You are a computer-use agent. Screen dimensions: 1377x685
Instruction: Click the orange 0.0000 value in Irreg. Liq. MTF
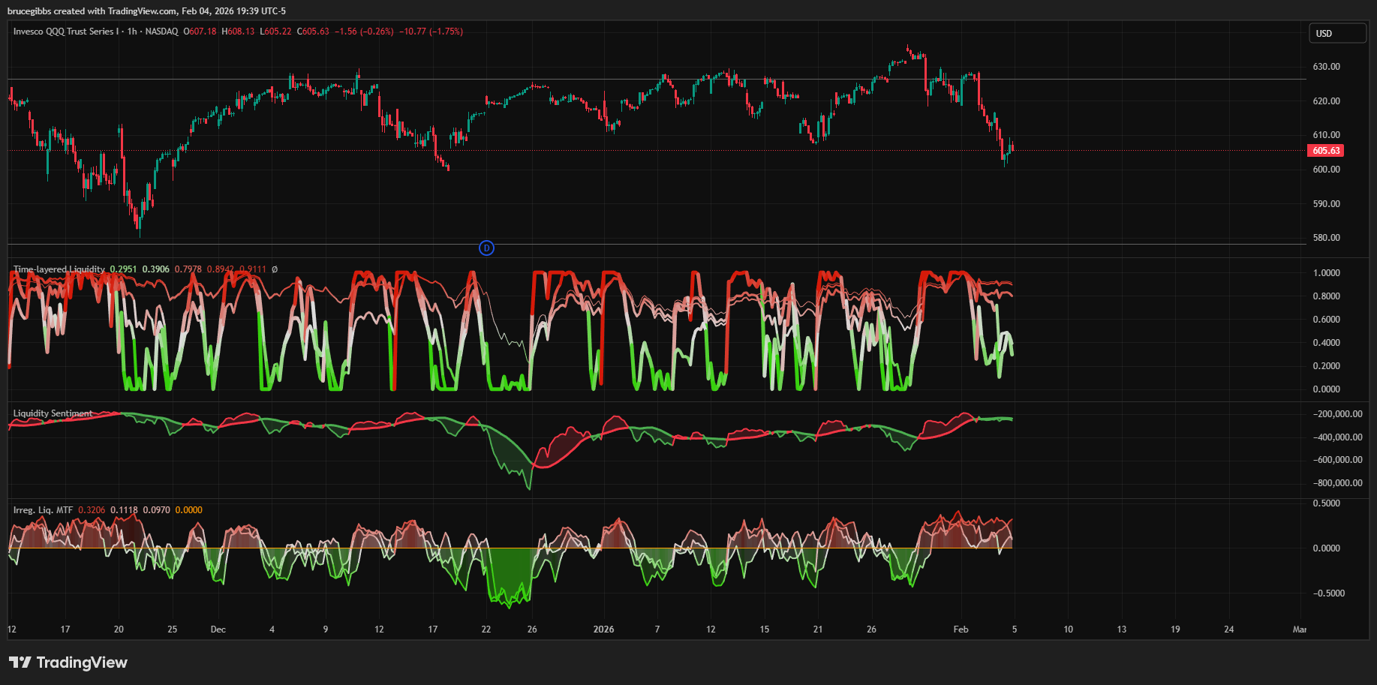coord(188,510)
